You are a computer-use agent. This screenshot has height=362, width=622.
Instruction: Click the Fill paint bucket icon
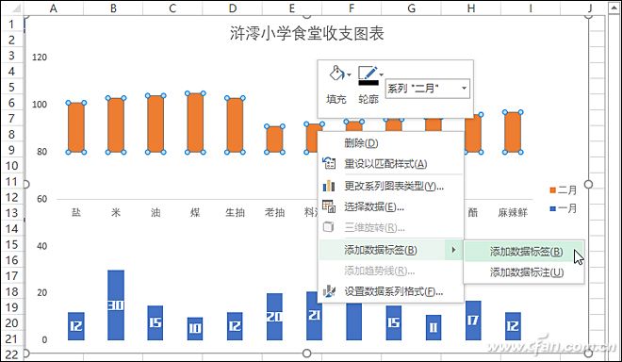tap(336, 74)
